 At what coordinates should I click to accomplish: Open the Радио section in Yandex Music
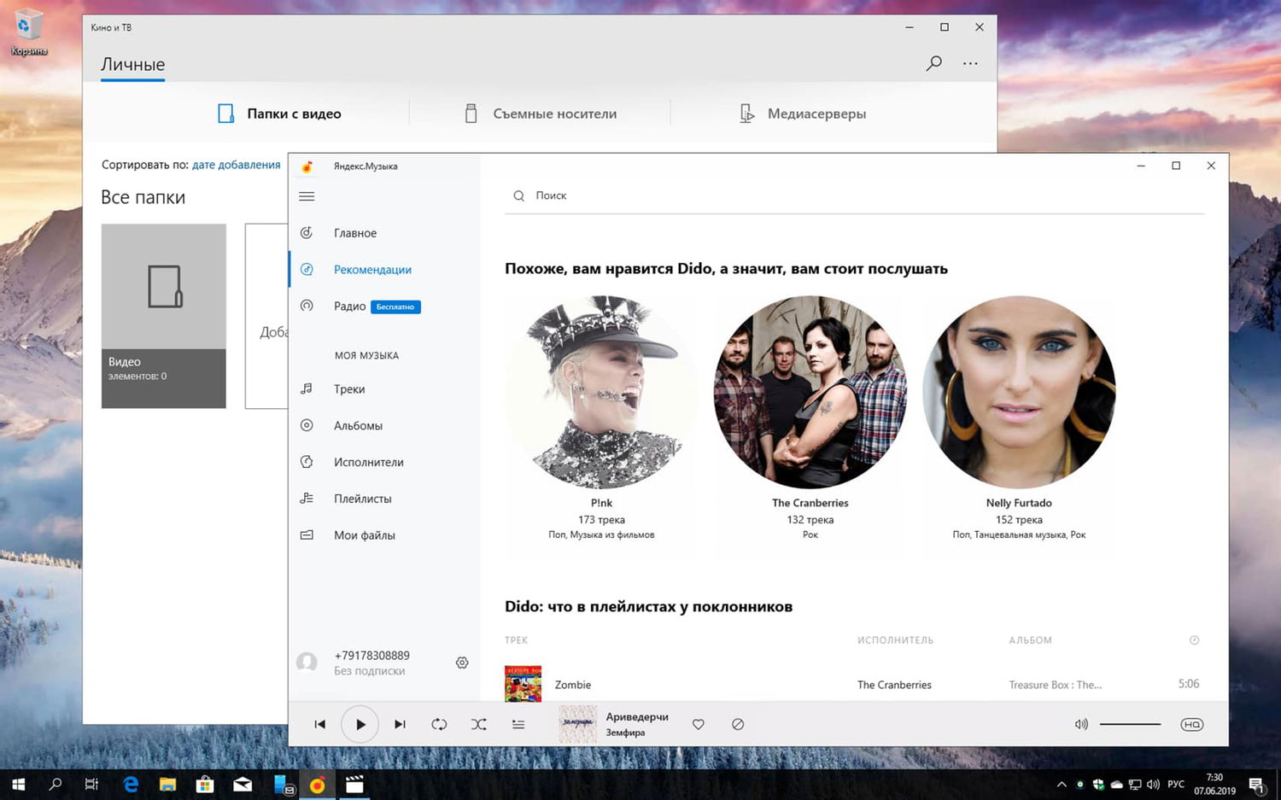coord(349,306)
